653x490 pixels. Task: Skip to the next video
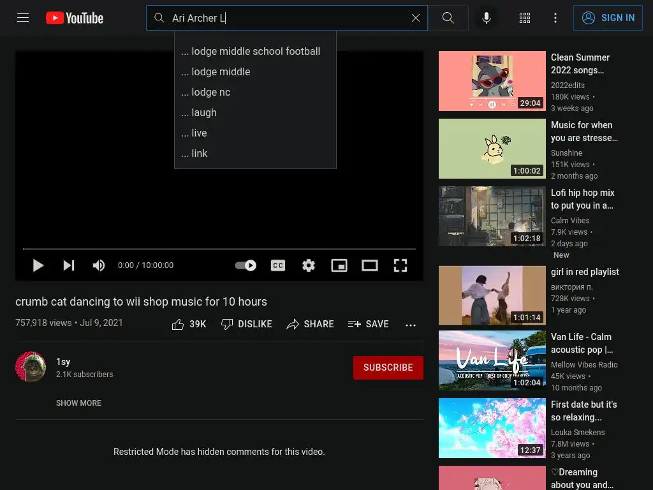click(69, 265)
